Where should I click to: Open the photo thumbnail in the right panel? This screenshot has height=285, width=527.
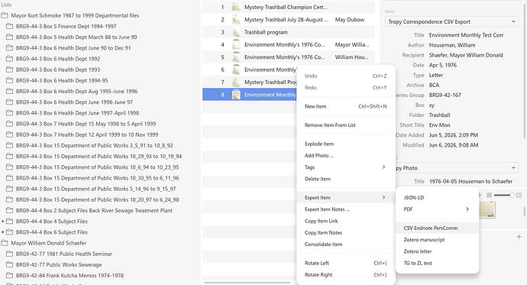(487, 209)
